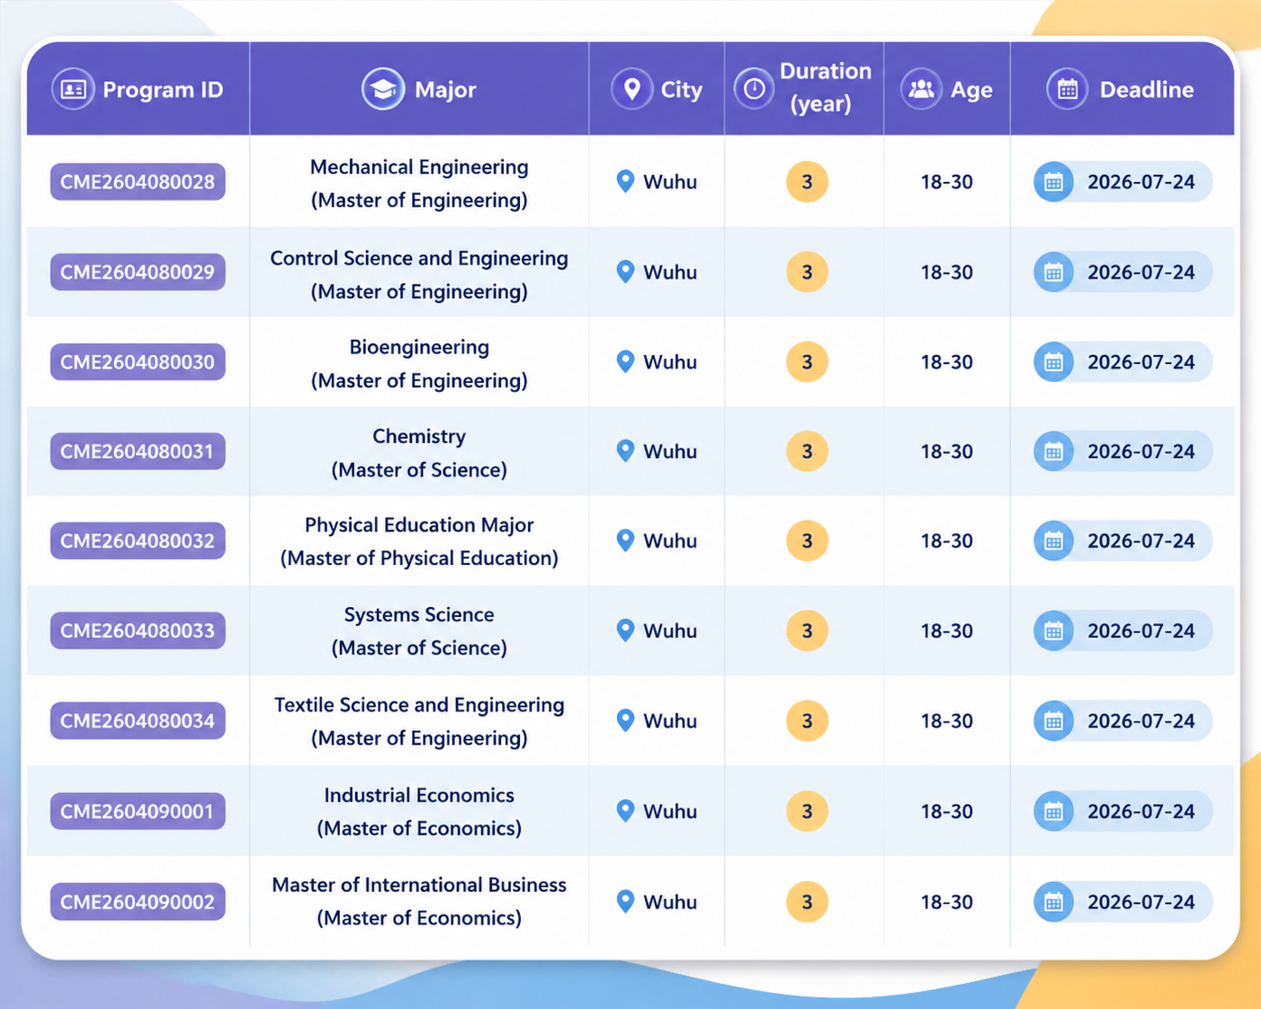Click the calendar icon beside Deadline header

tap(1068, 89)
